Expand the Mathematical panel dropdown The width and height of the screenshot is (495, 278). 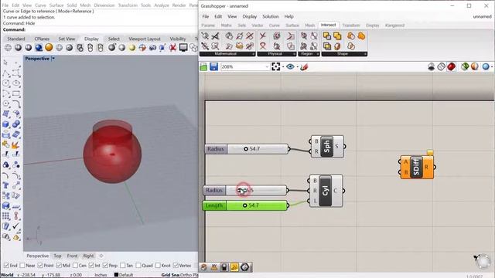click(253, 54)
